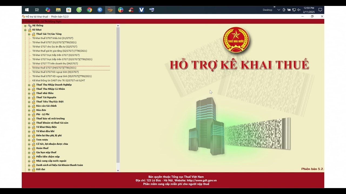The height and width of the screenshot is (194, 346).
Task: Expand the Thuế bảo vệ môi trường node
Action: click(x=29, y=119)
